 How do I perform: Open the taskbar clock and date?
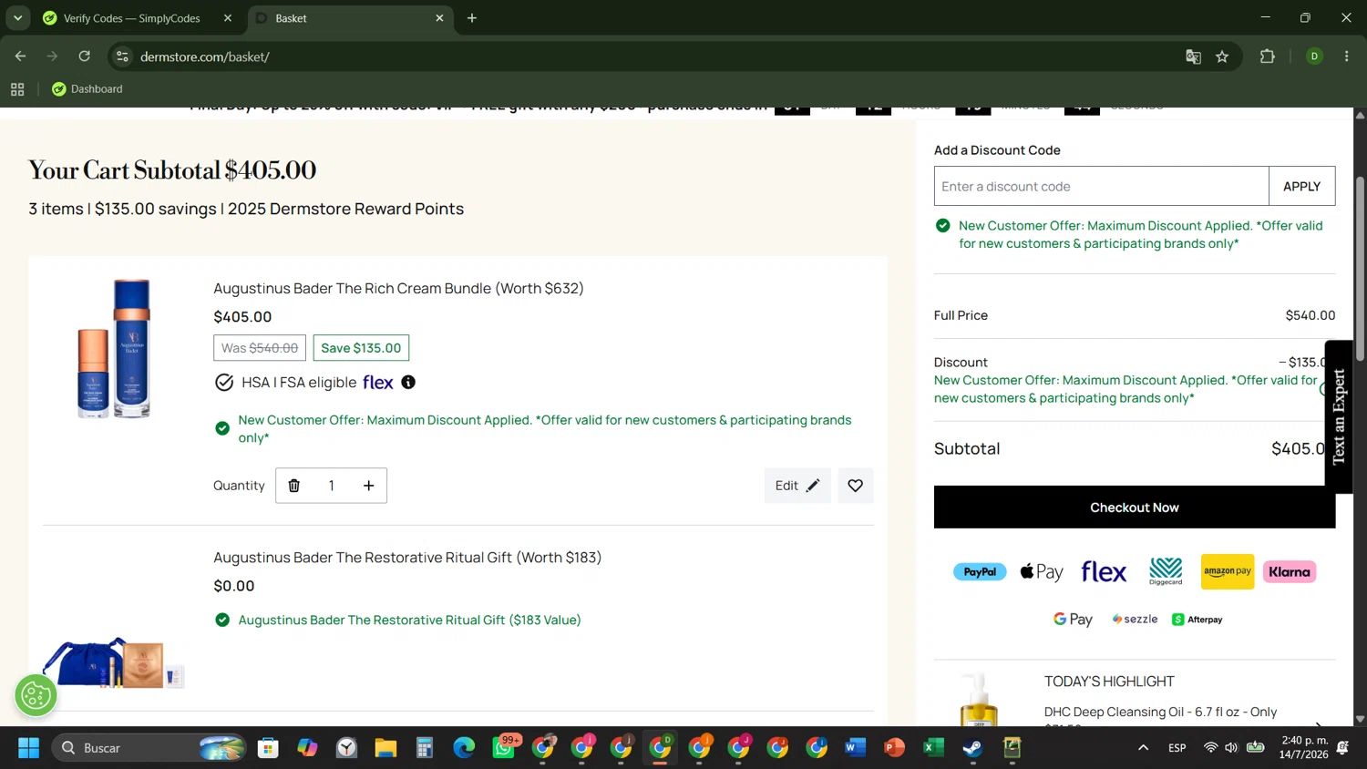(x=1304, y=748)
